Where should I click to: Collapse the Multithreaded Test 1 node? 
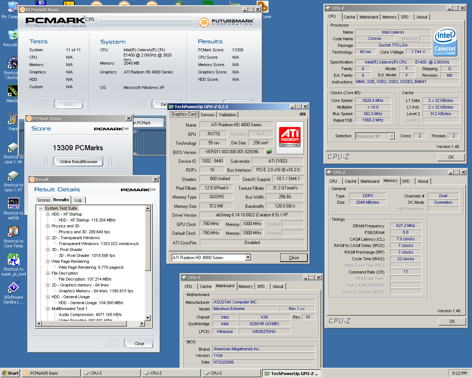48,309
